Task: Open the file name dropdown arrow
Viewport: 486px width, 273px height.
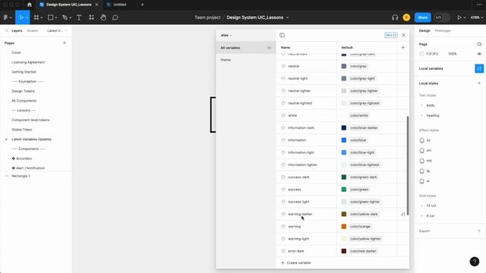Action: 288,17
